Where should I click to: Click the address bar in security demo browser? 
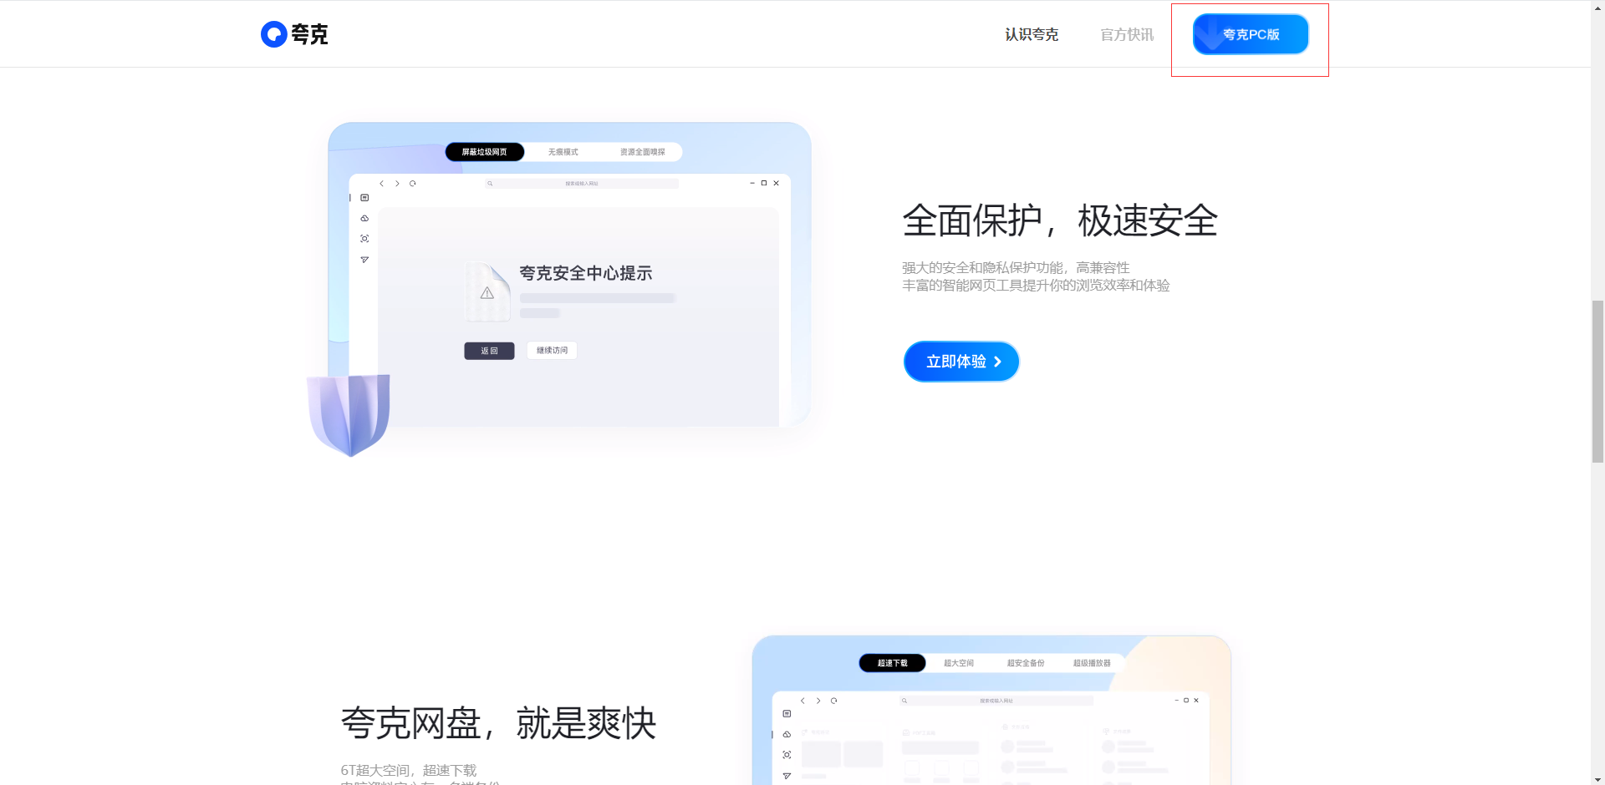pos(582,183)
